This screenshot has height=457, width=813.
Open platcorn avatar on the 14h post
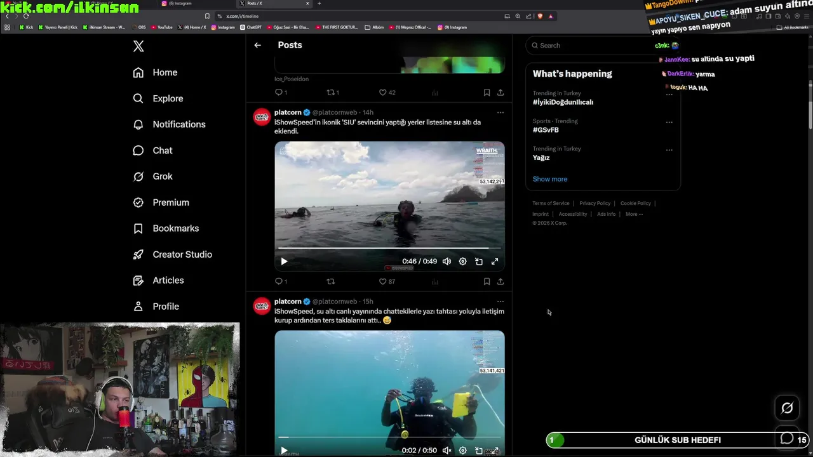click(262, 117)
